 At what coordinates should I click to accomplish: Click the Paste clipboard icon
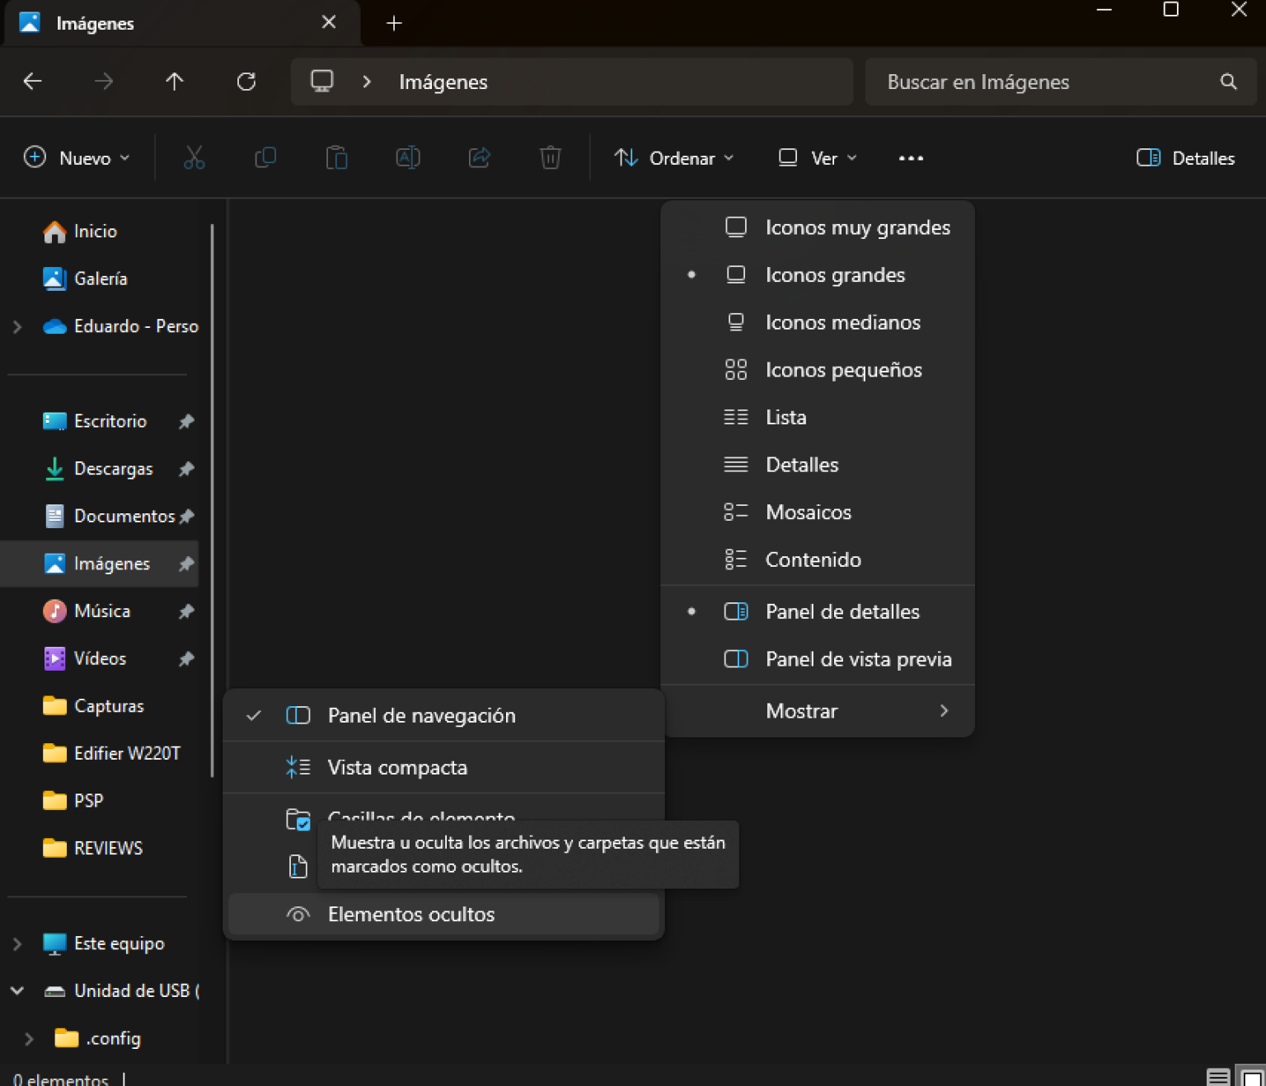tap(336, 157)
